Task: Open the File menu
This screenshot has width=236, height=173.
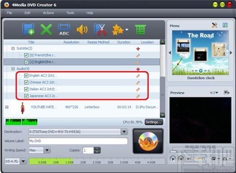Action: (9, 13)
